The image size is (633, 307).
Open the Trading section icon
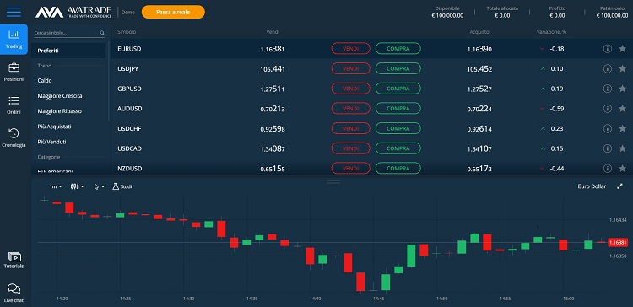point(14,35)
